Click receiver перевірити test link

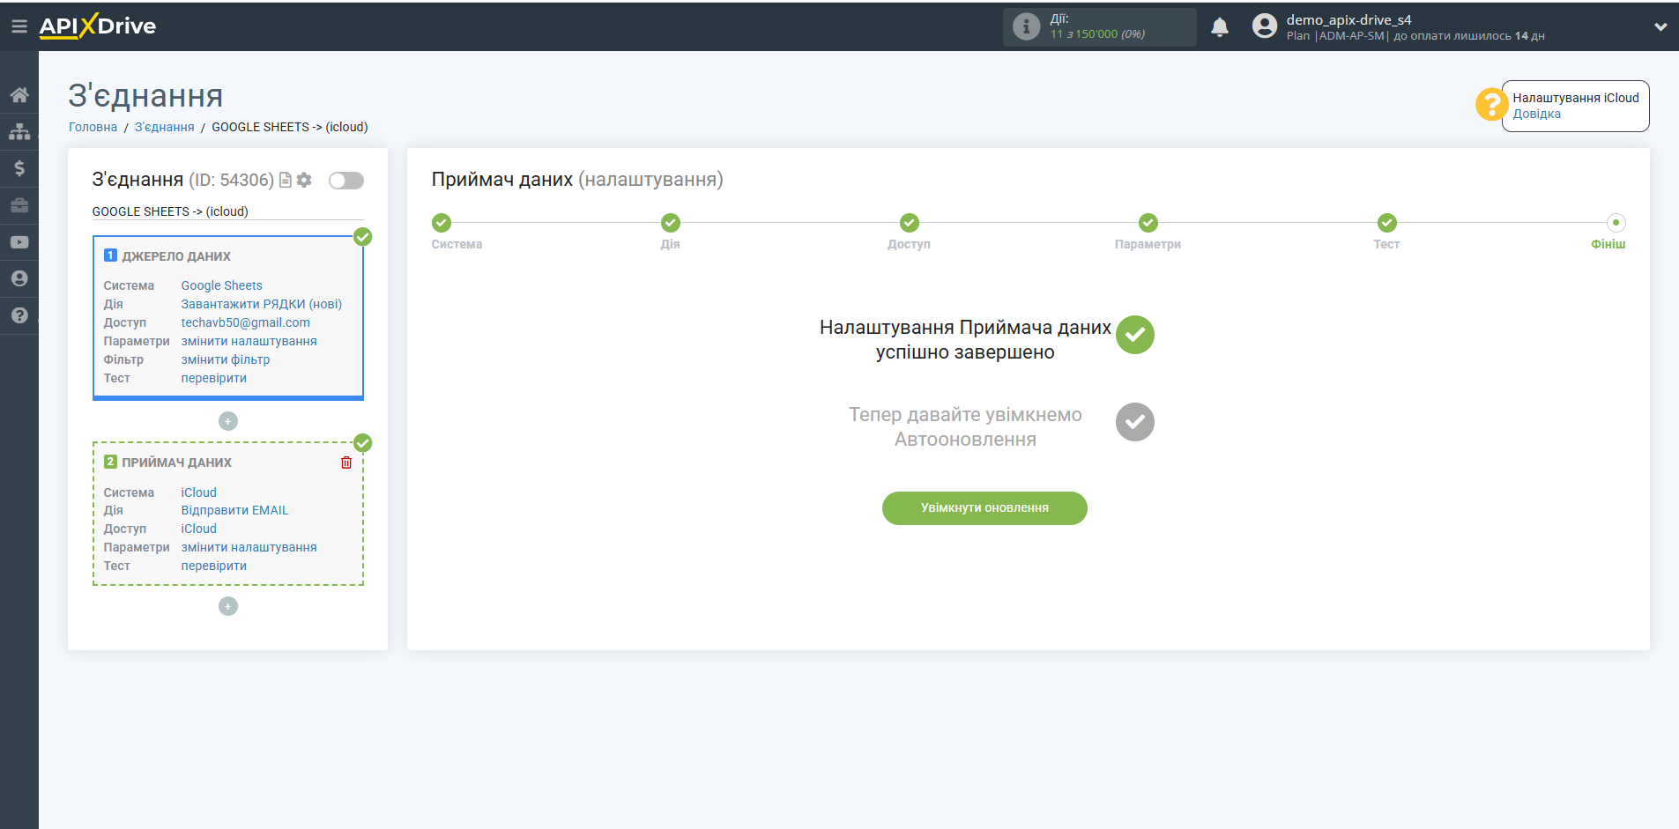pyautogui.click(x=214, y=566)
